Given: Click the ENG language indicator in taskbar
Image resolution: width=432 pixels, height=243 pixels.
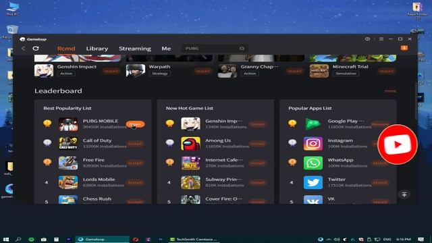Looking at the screenshot, I should pyautogui.click(x=387, y=239).
